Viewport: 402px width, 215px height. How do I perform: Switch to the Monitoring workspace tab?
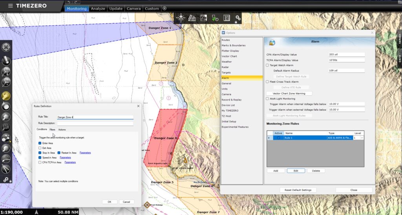coord(77,9)
